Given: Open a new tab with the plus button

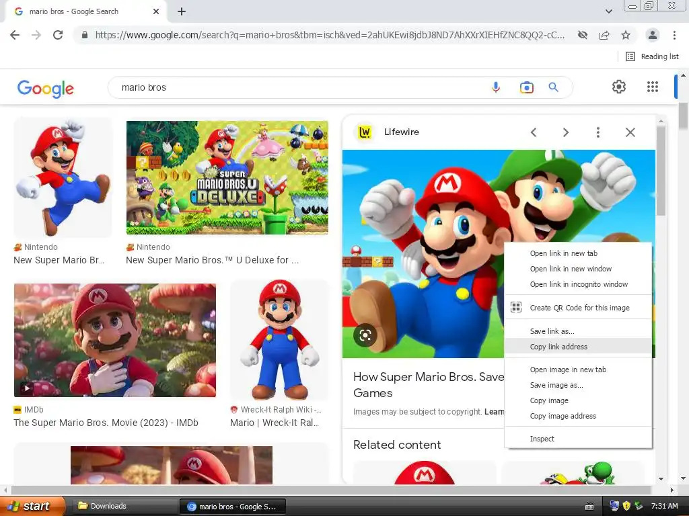Looking at the screenshot, I should pyautogui.click(x=182, y=12).
